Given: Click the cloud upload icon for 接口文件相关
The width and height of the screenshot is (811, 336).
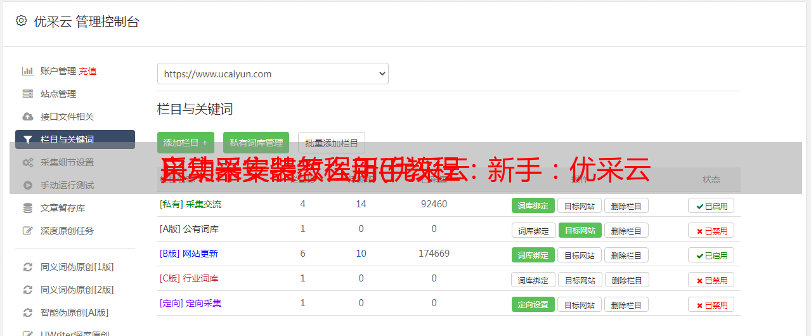Looking at the screenshot, I should click(x=28, y=117).
